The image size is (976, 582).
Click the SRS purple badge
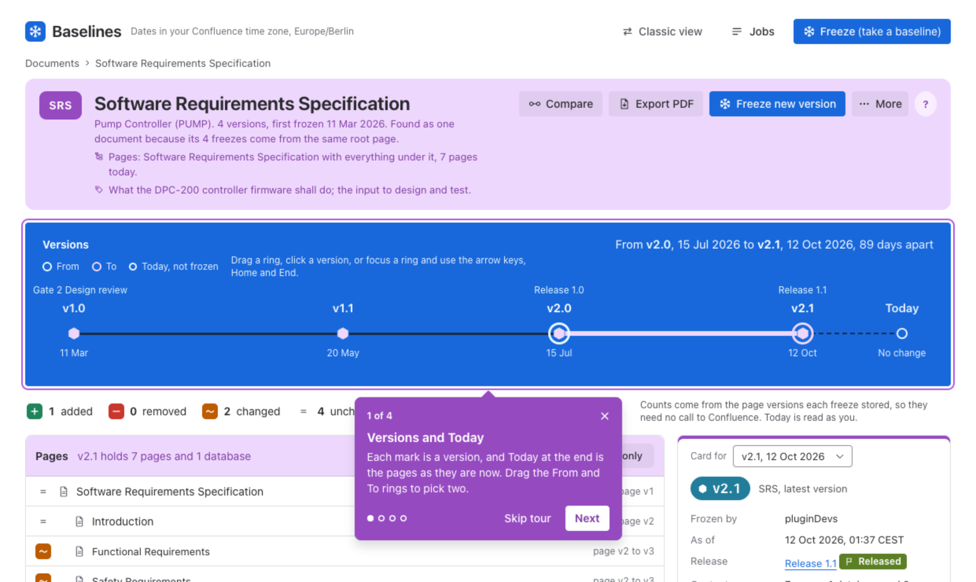pos(60,105)
